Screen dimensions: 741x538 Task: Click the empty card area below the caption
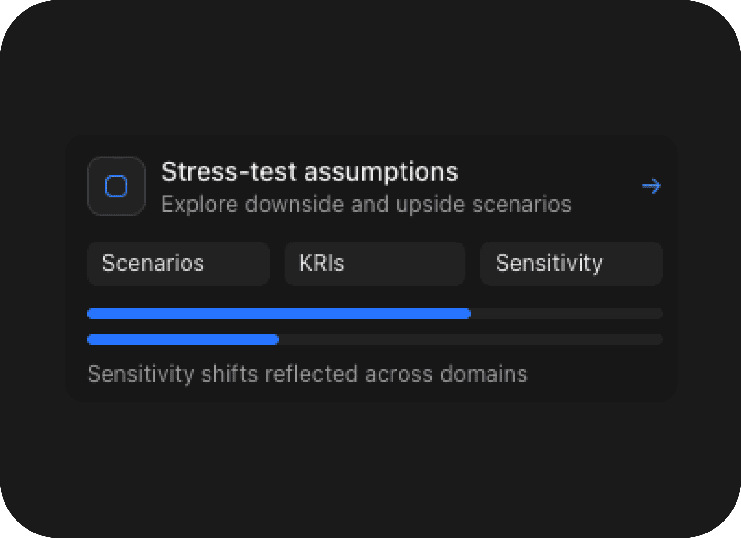(370, 394)
